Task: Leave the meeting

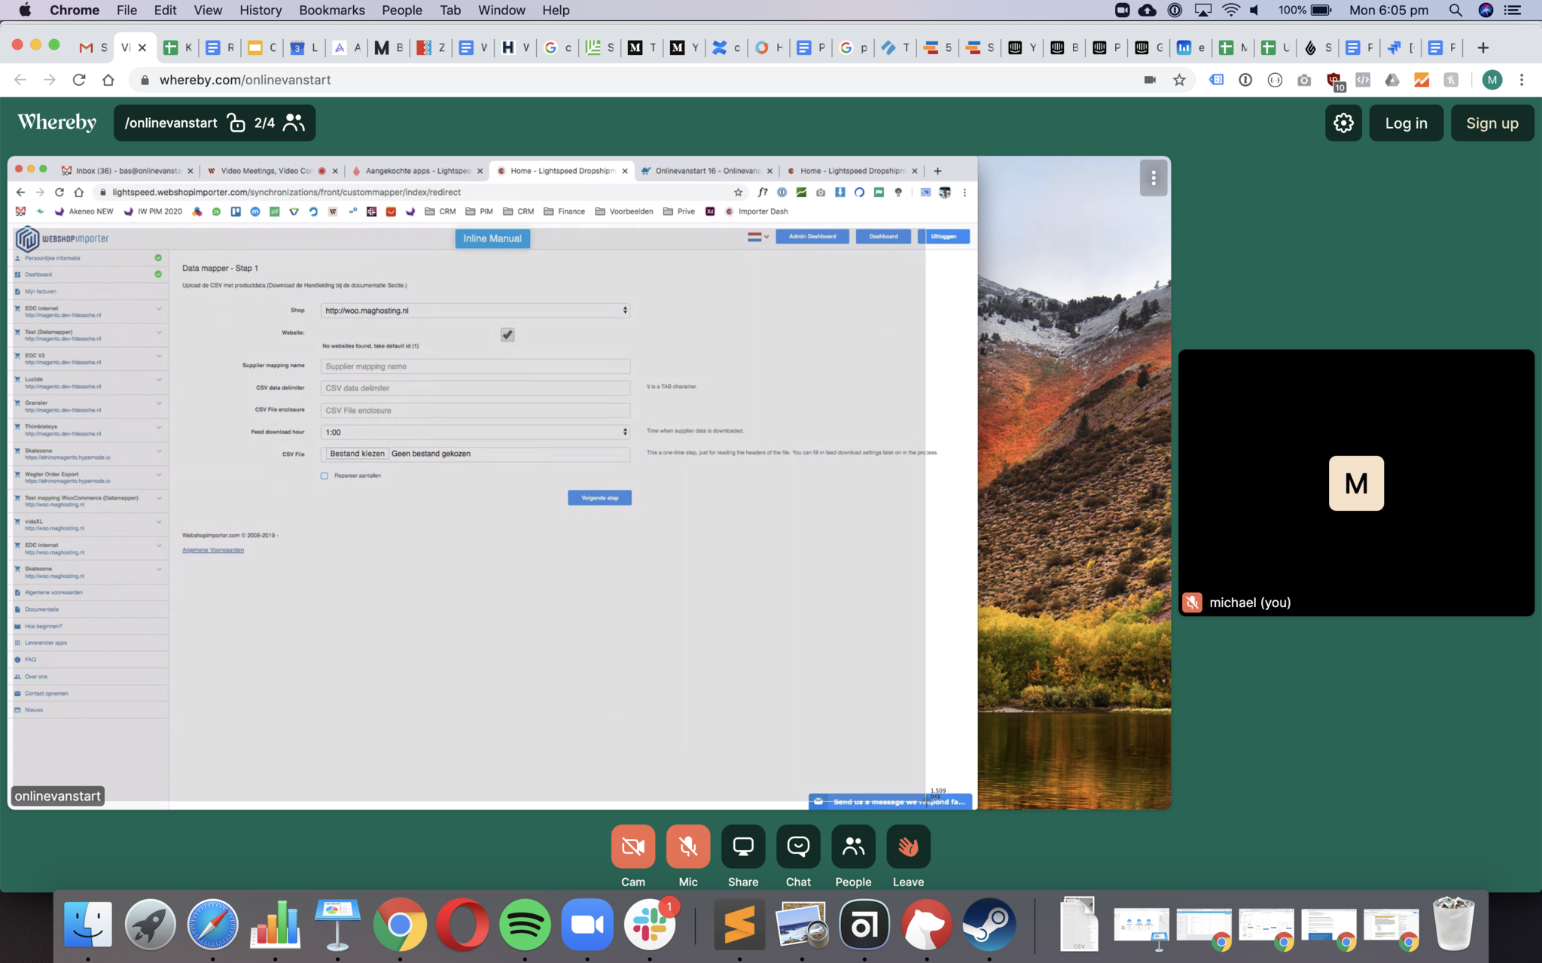Action: pos(908,846)
